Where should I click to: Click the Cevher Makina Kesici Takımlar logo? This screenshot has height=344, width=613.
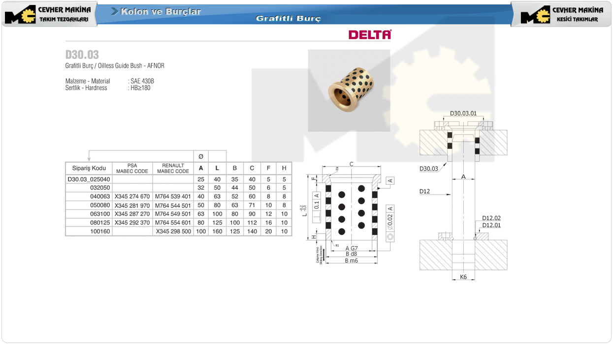click(562, 14)
